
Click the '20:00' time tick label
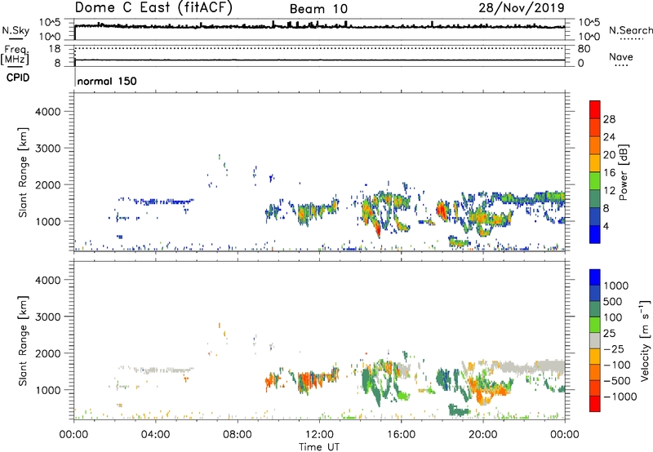482,435
